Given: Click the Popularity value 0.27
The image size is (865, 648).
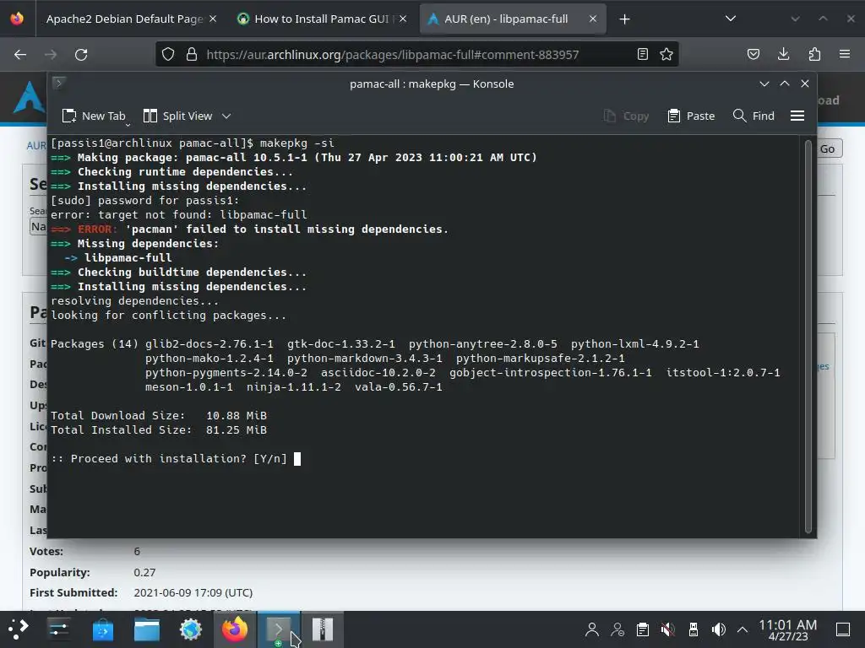Looking at the screenshot, I should (x=144, y=573).
